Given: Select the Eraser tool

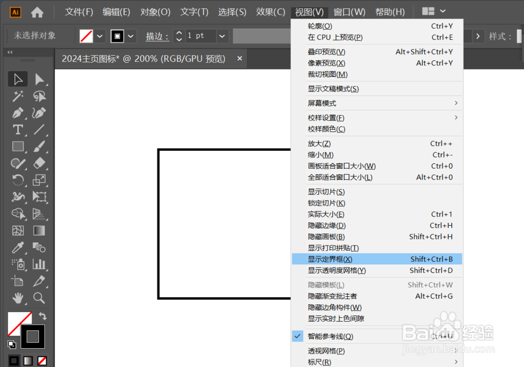Looking at the screenshot, I should [x=39, y=163].
